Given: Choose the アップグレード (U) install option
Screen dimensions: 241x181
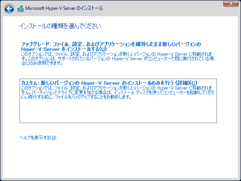Looking at the screenshot, I should click(111, 47).
